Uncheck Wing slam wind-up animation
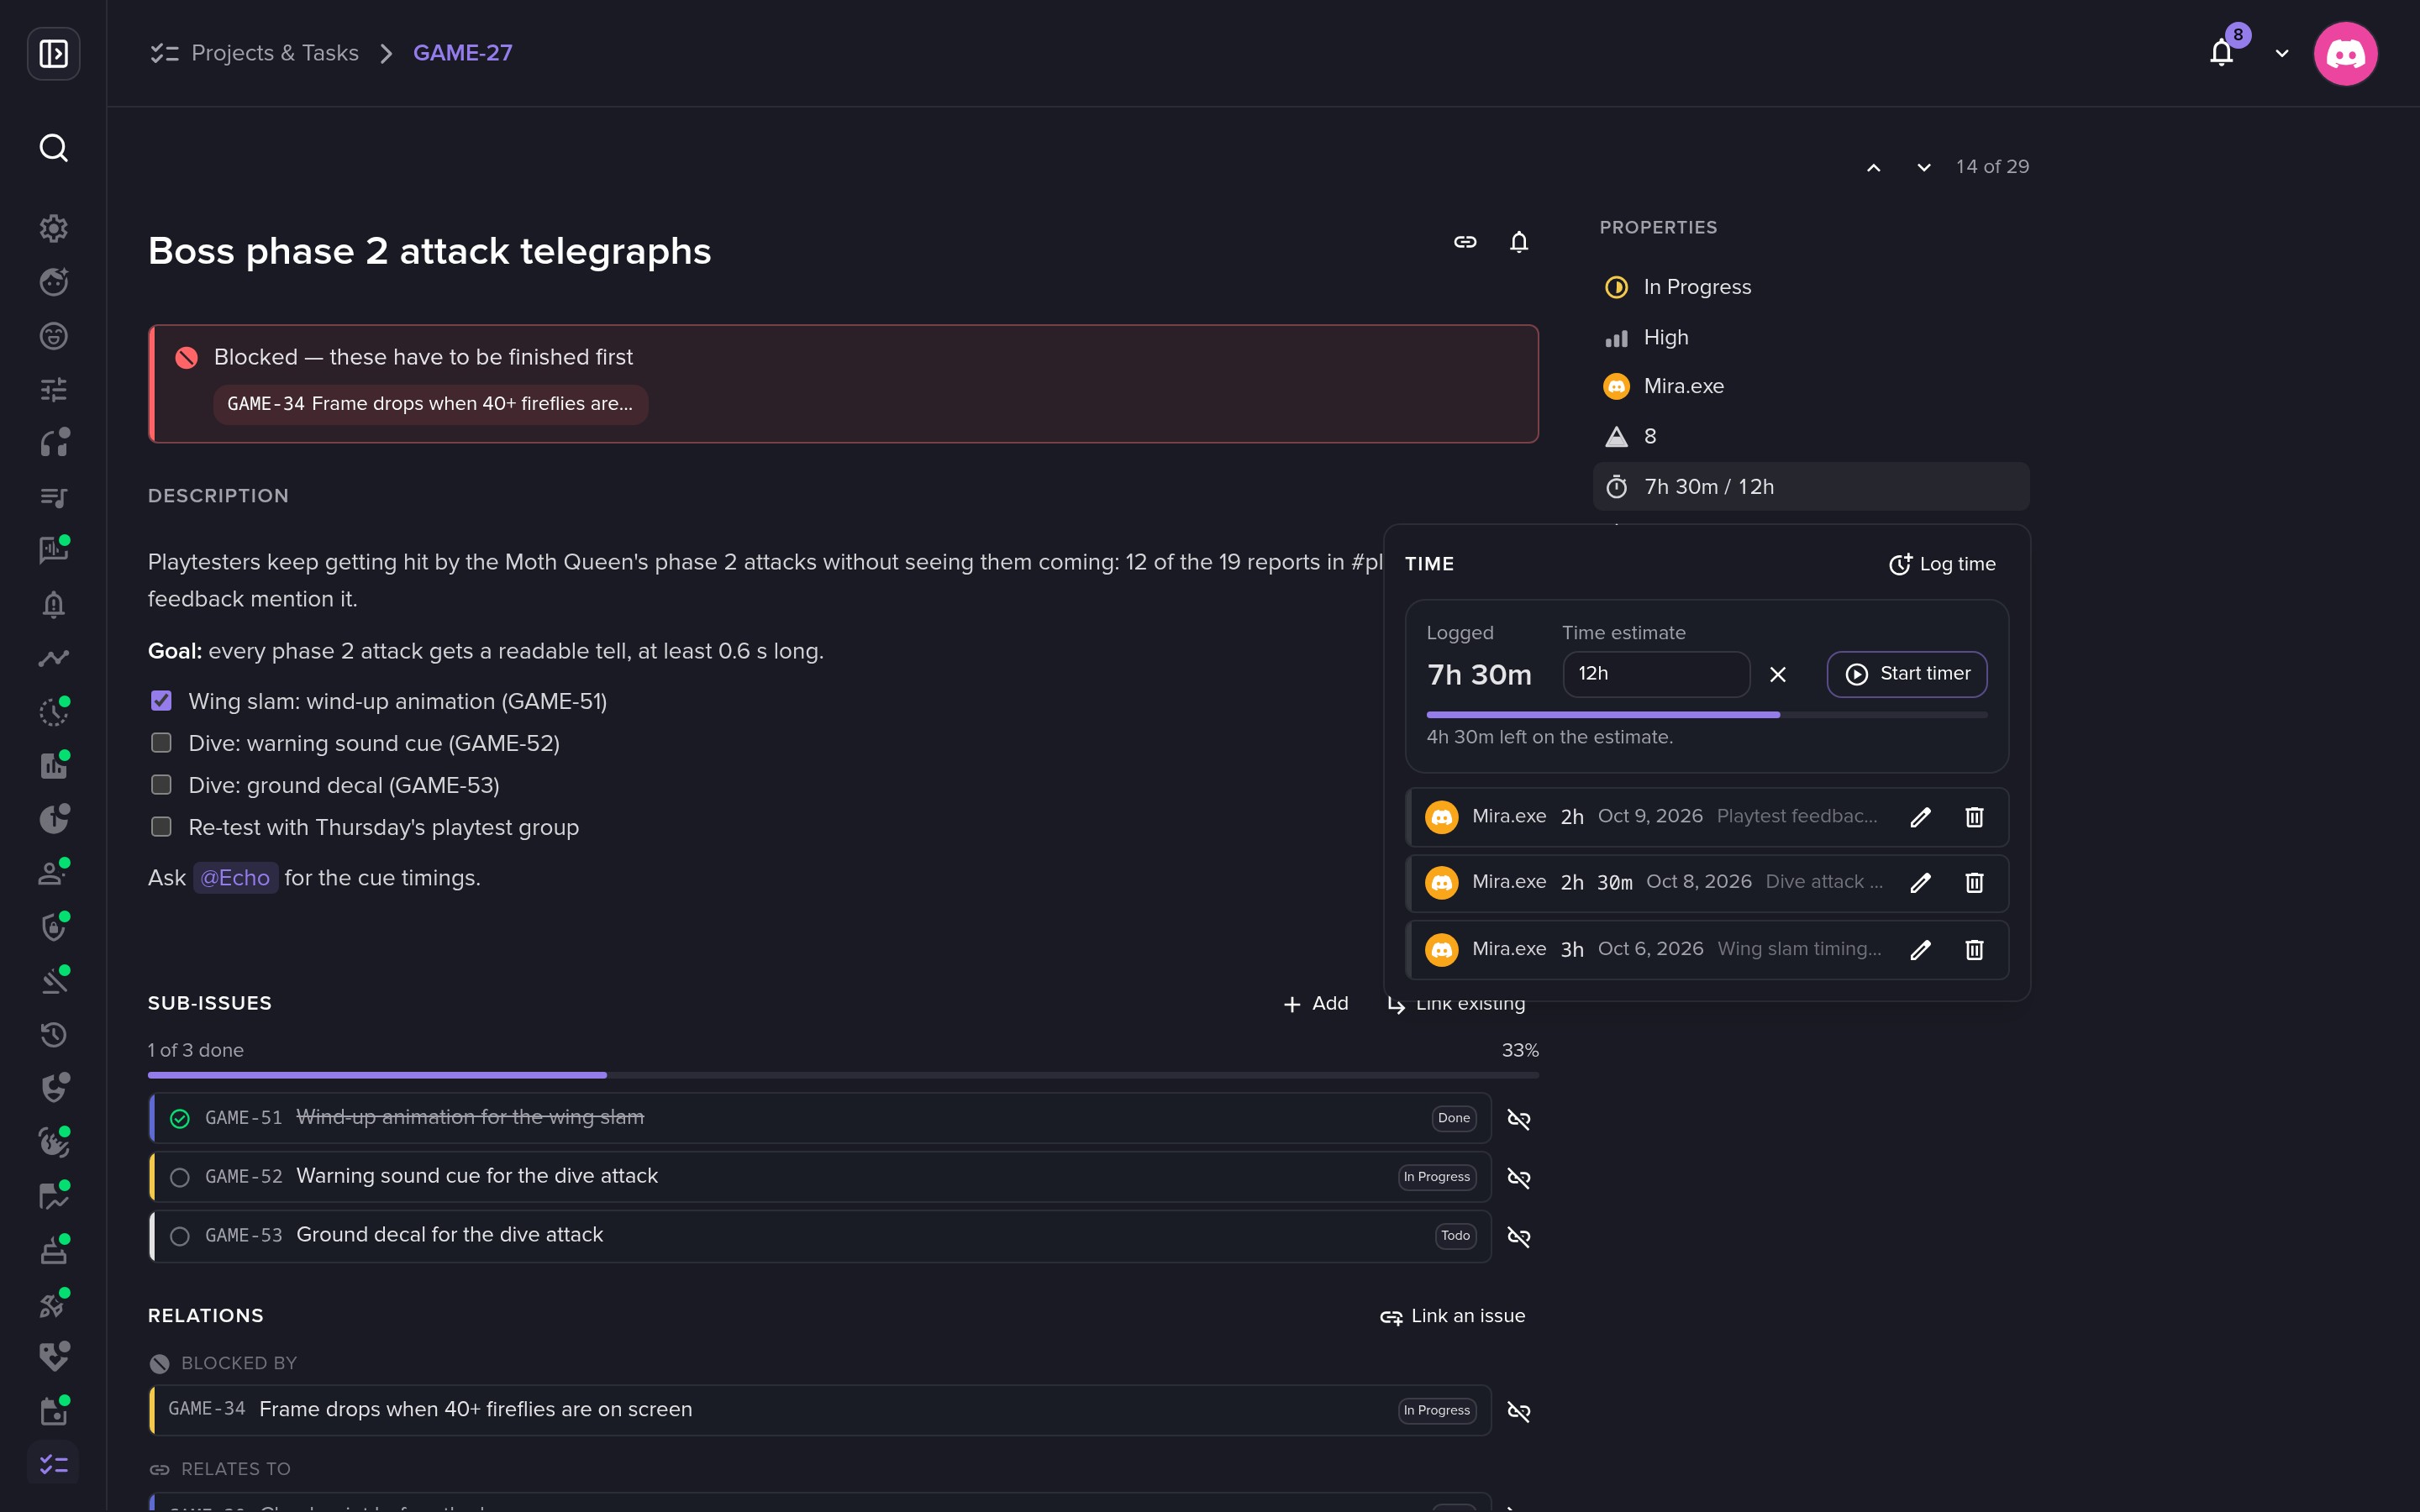Screen dimensions: 2420x1512 [x=161, y=701]
